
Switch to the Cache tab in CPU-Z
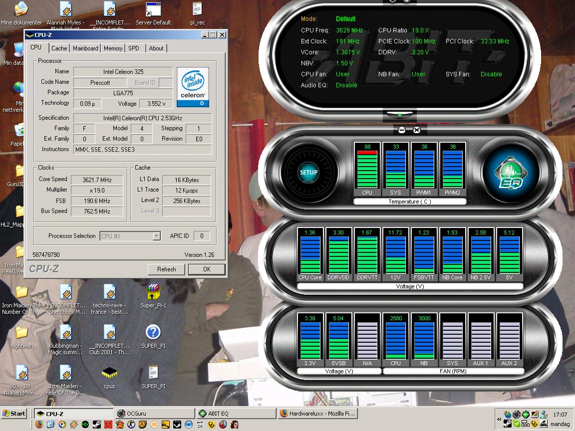[59, 48]
